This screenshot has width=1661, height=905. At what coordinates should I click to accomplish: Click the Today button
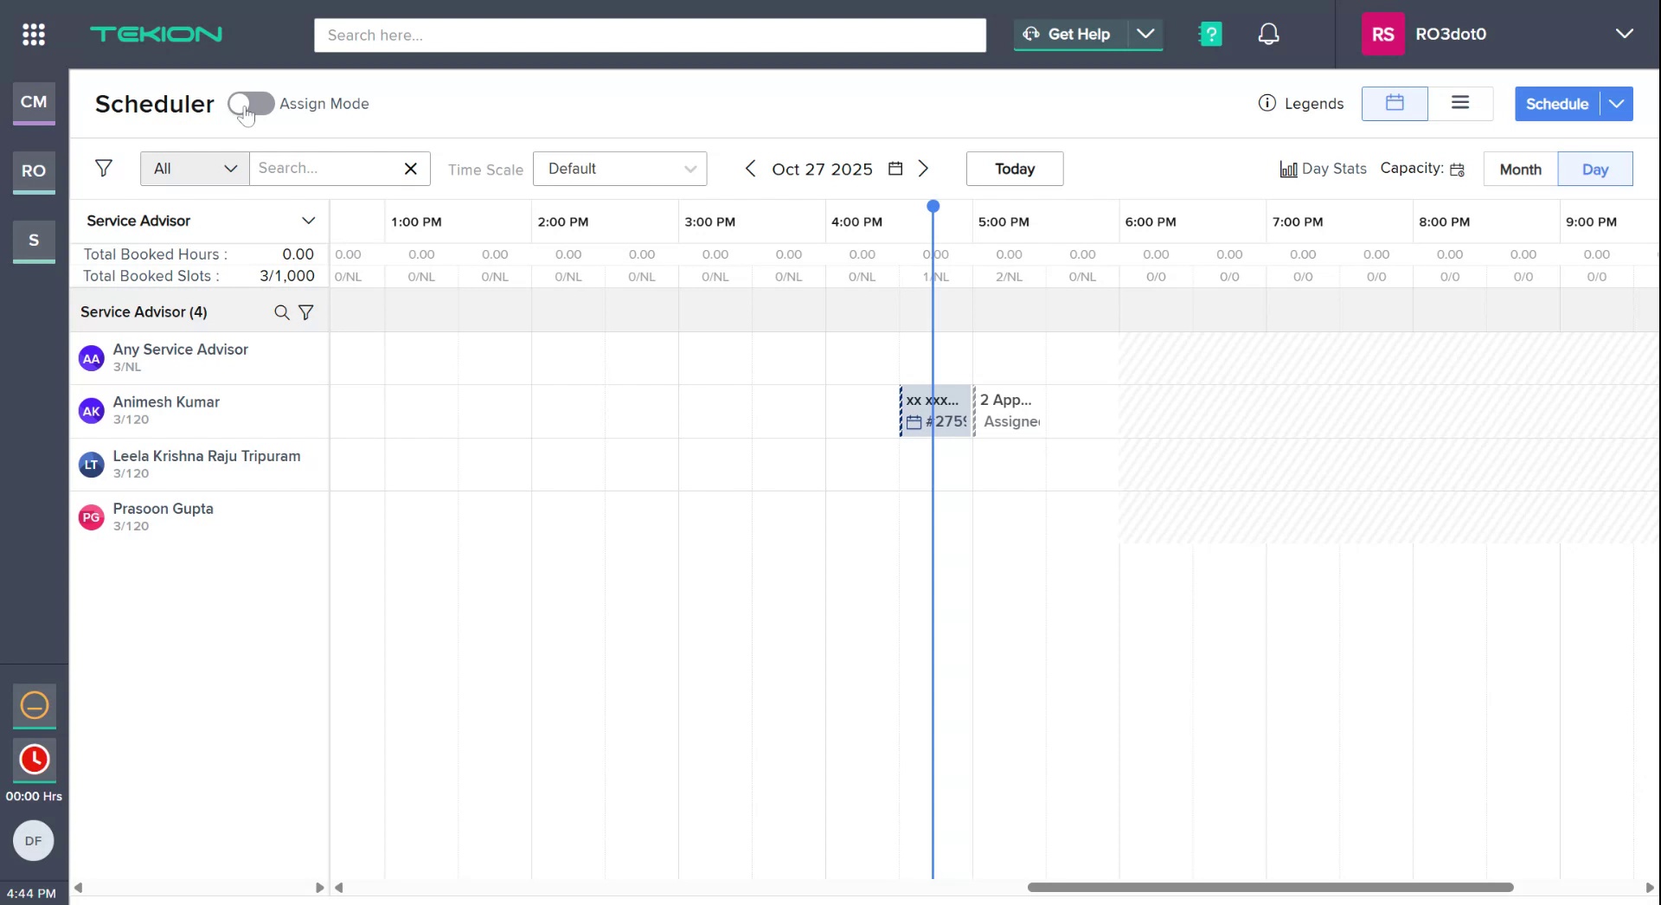click(1014, 168)
